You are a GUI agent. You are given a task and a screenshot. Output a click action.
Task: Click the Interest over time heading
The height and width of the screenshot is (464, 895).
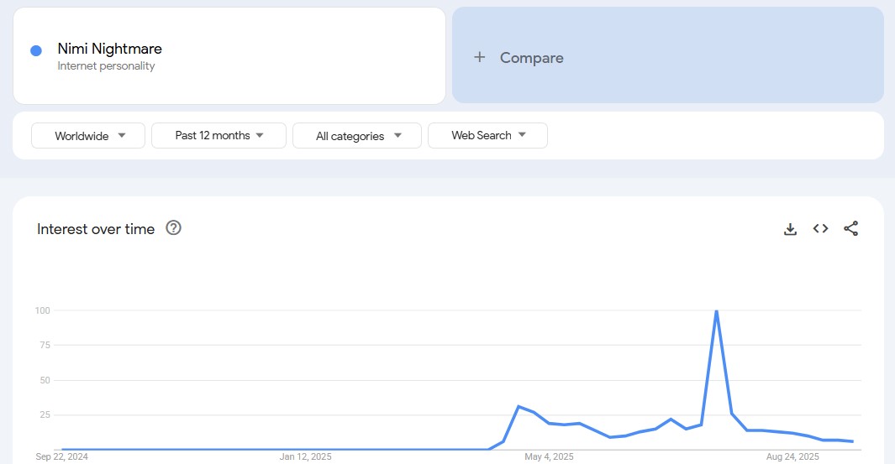click(x=96, y=229)
